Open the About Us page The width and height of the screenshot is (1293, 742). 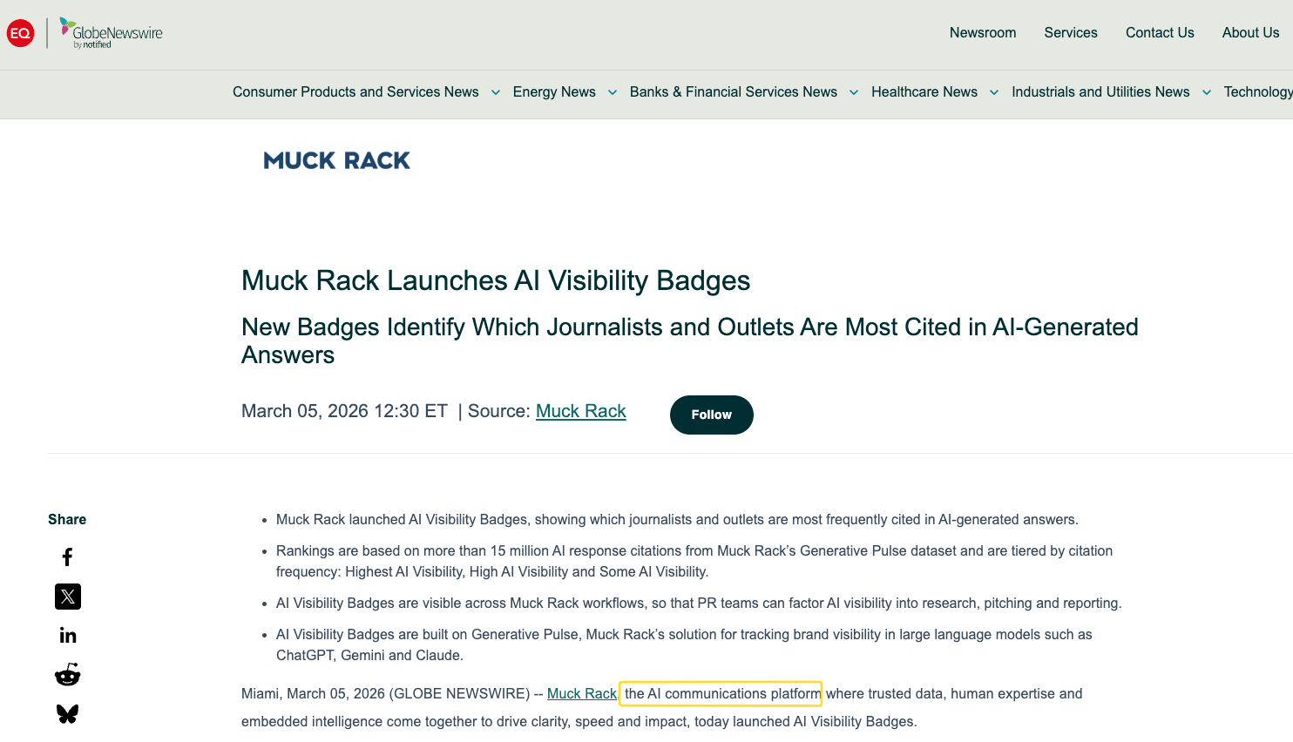[x=1250, y=33]
